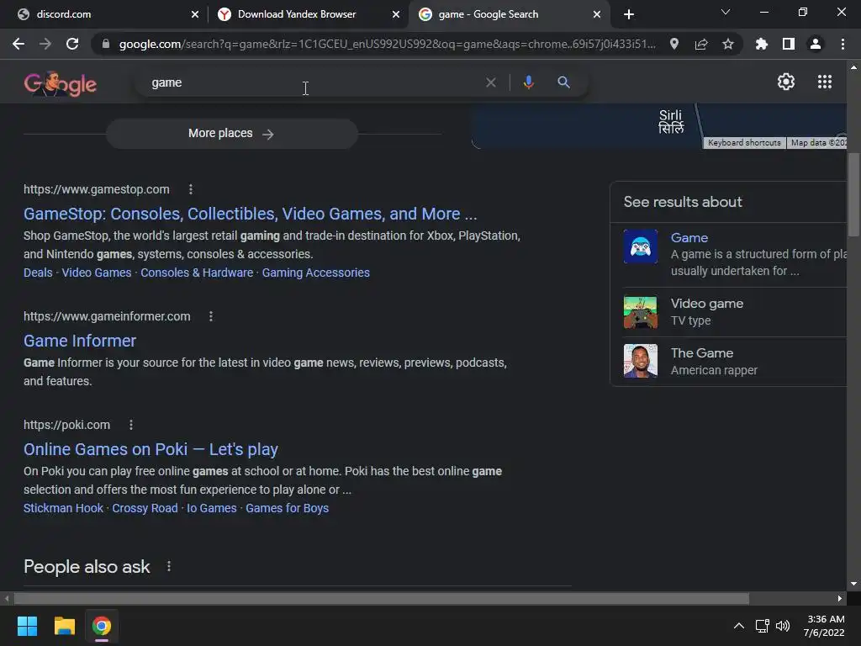Open File Explorer from taskbar
Image resolution: width=861 pixels, height=646 pixels.
(64, 626)
